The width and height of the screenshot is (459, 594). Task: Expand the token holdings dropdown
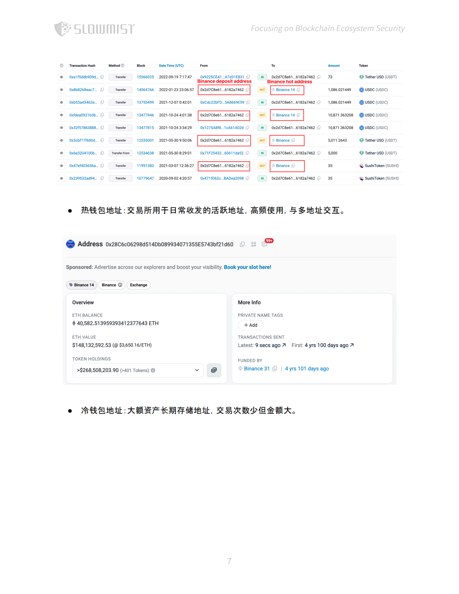138,370
